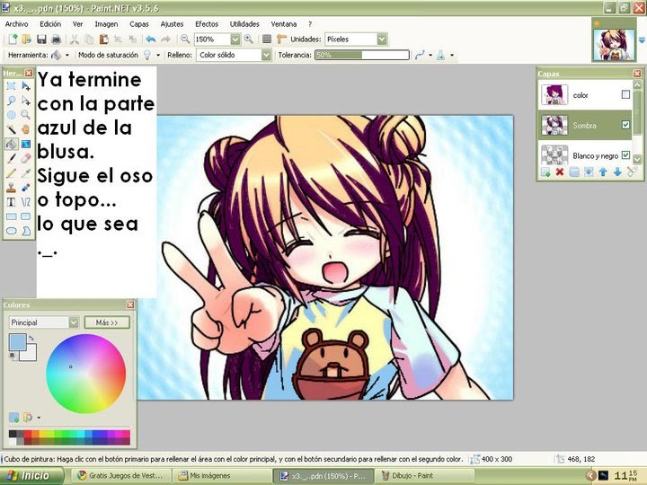Expand the Modo de saturación dropdown arrow

(158, 55)
